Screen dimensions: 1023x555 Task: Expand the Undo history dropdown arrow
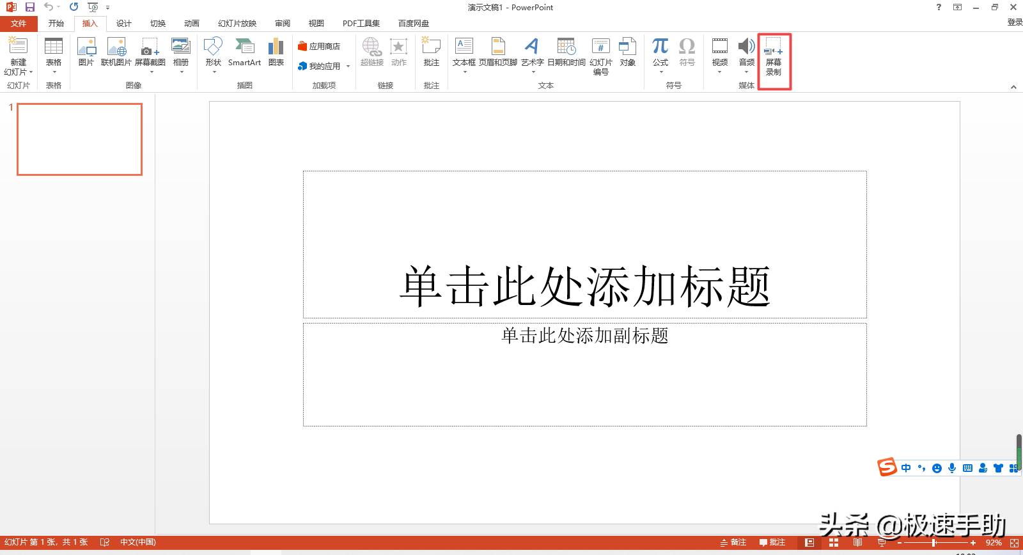[x=59, y=7]
